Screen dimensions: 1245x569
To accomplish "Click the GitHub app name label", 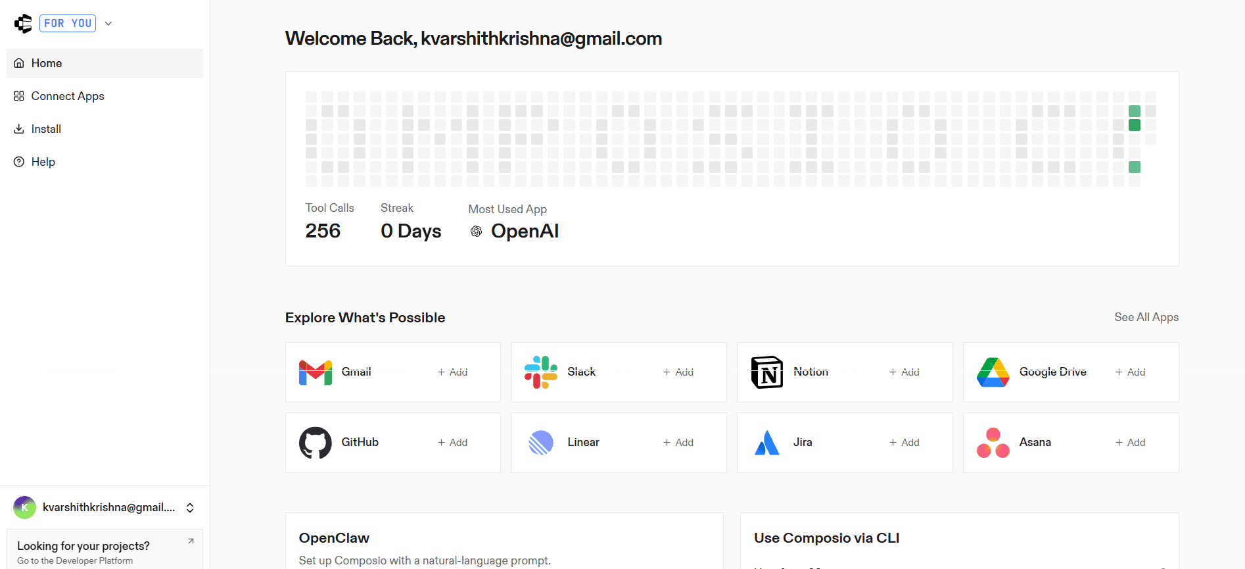I will point(360,442).
